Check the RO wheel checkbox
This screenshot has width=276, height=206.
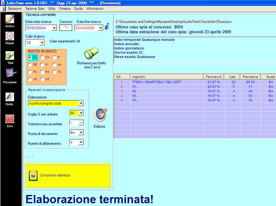pos(42,72)
